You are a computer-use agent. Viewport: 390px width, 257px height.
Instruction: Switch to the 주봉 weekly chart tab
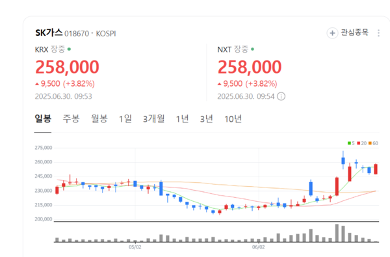(71, 118)
